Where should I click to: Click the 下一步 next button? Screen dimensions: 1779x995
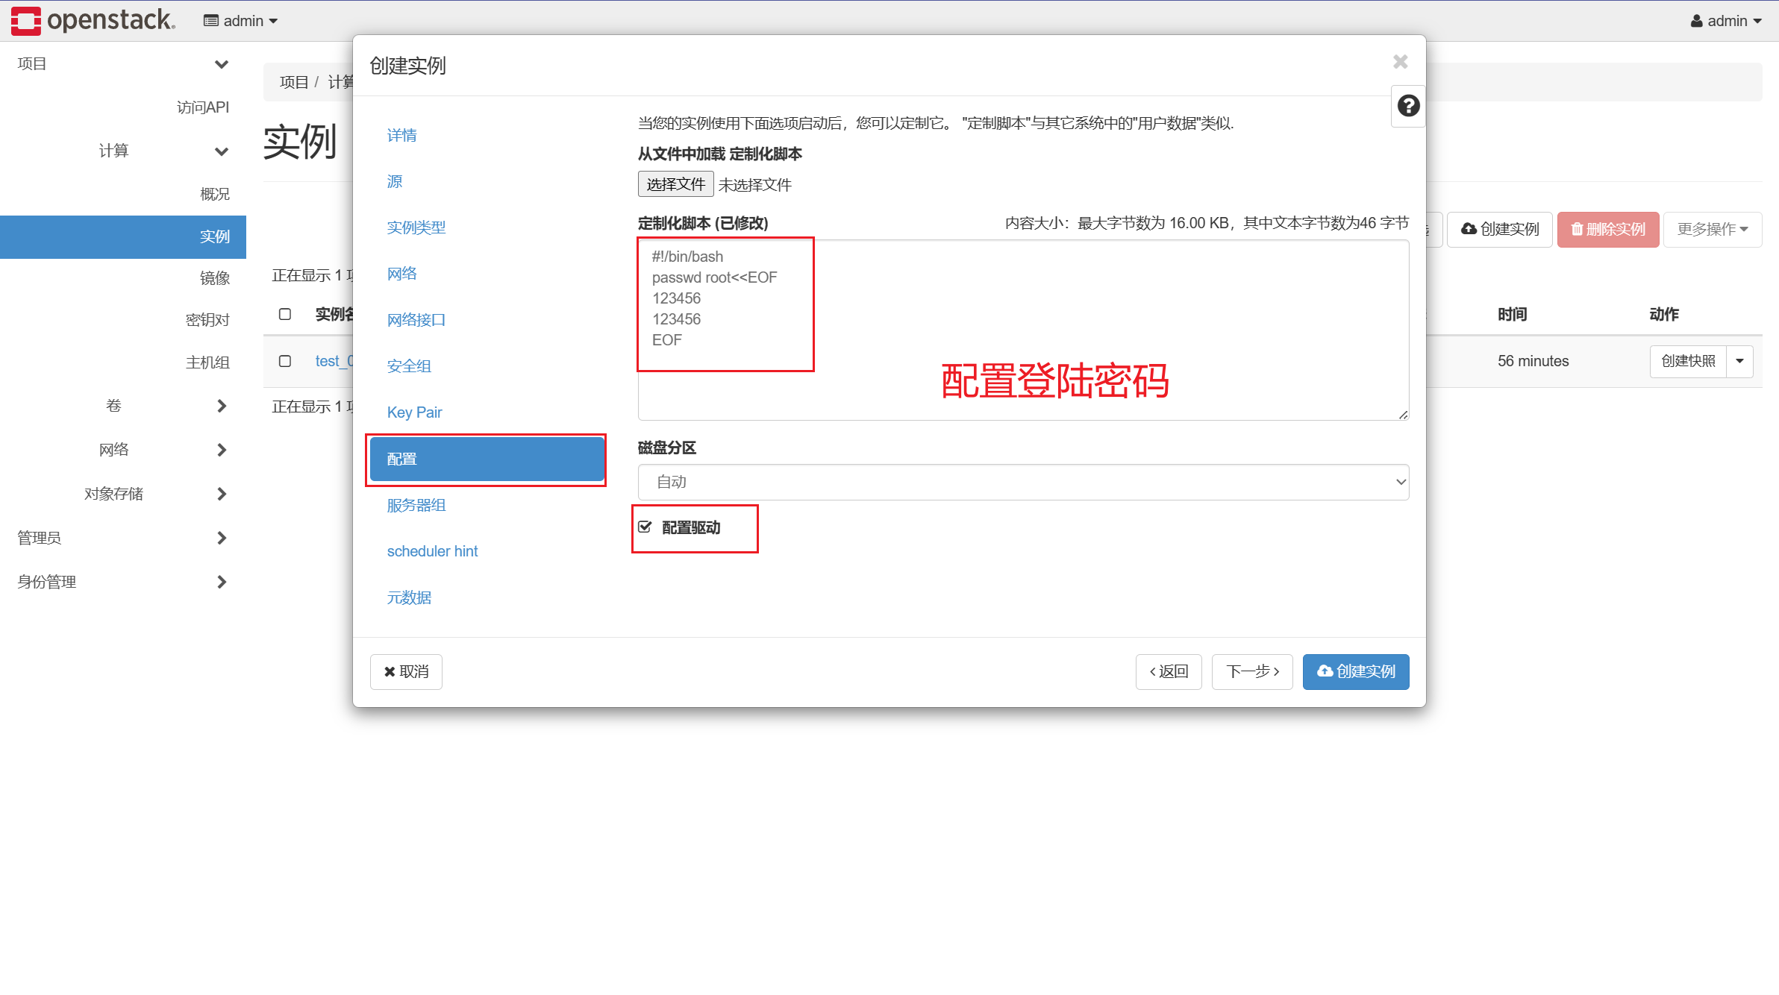1251,671
